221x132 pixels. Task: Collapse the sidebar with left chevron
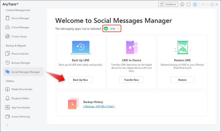7,125
